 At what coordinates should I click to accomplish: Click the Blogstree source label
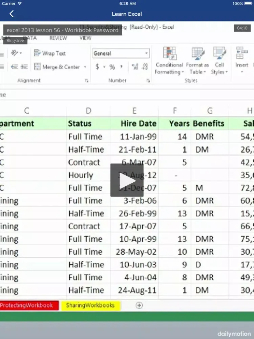(x=15, y=41)
